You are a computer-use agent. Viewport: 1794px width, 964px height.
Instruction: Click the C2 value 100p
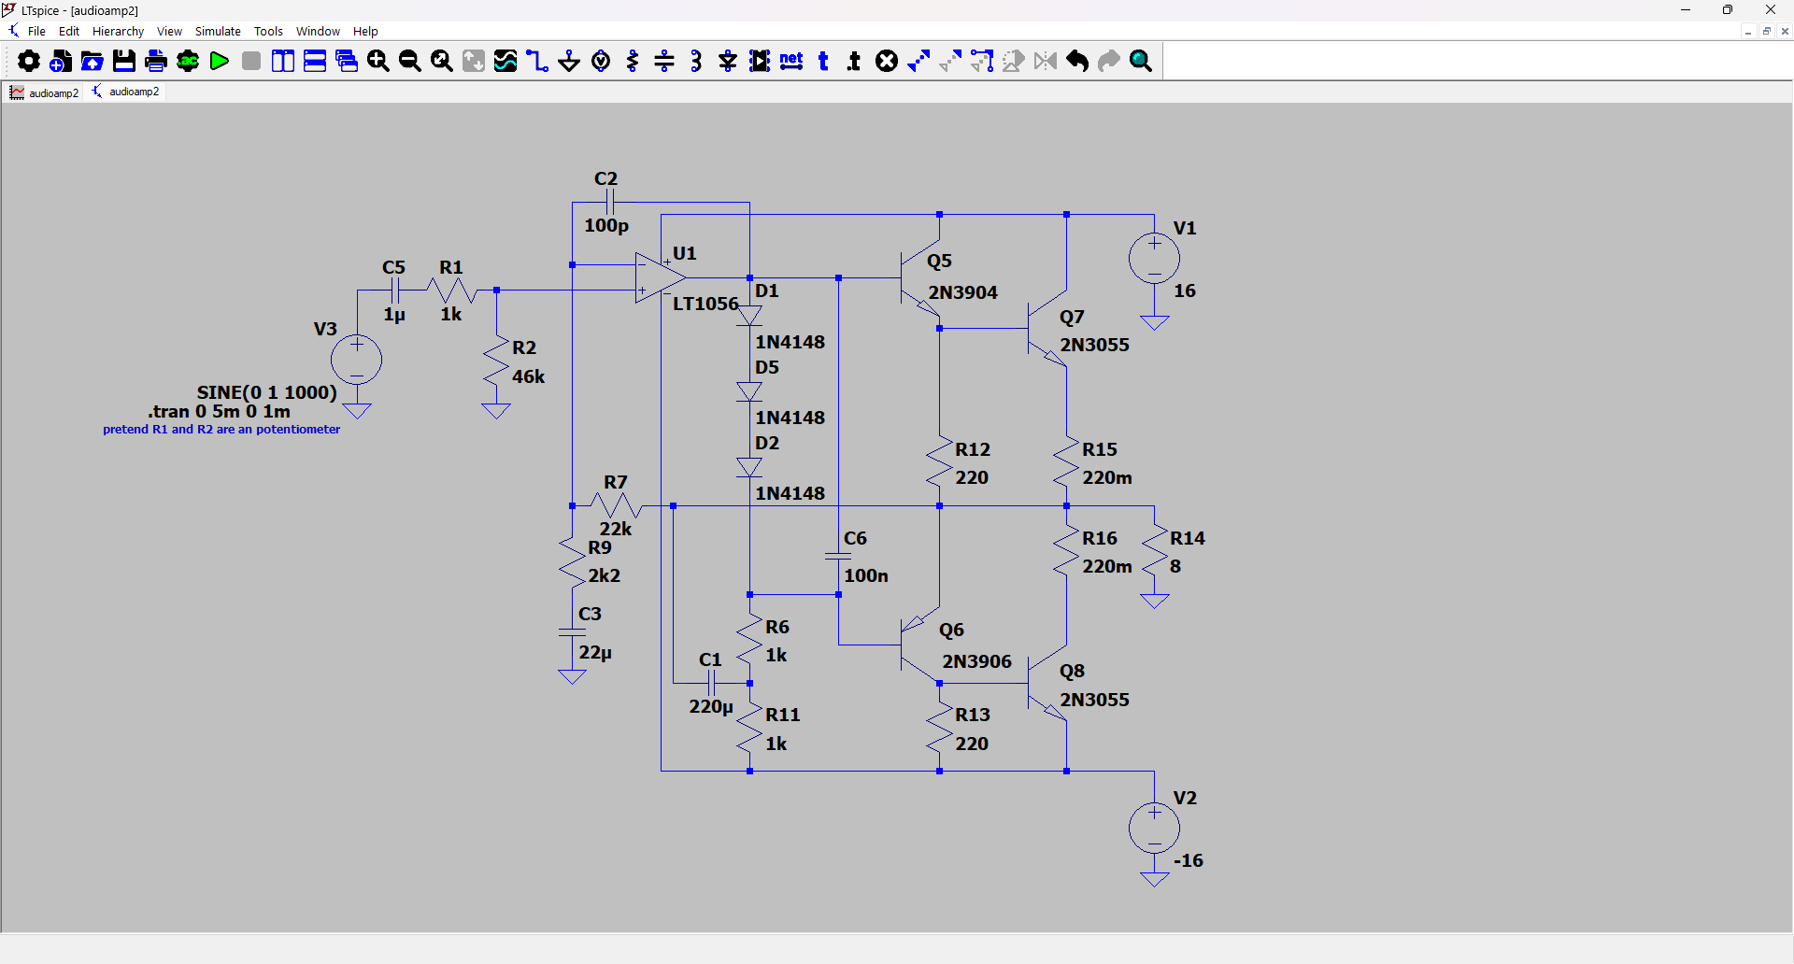606,225
